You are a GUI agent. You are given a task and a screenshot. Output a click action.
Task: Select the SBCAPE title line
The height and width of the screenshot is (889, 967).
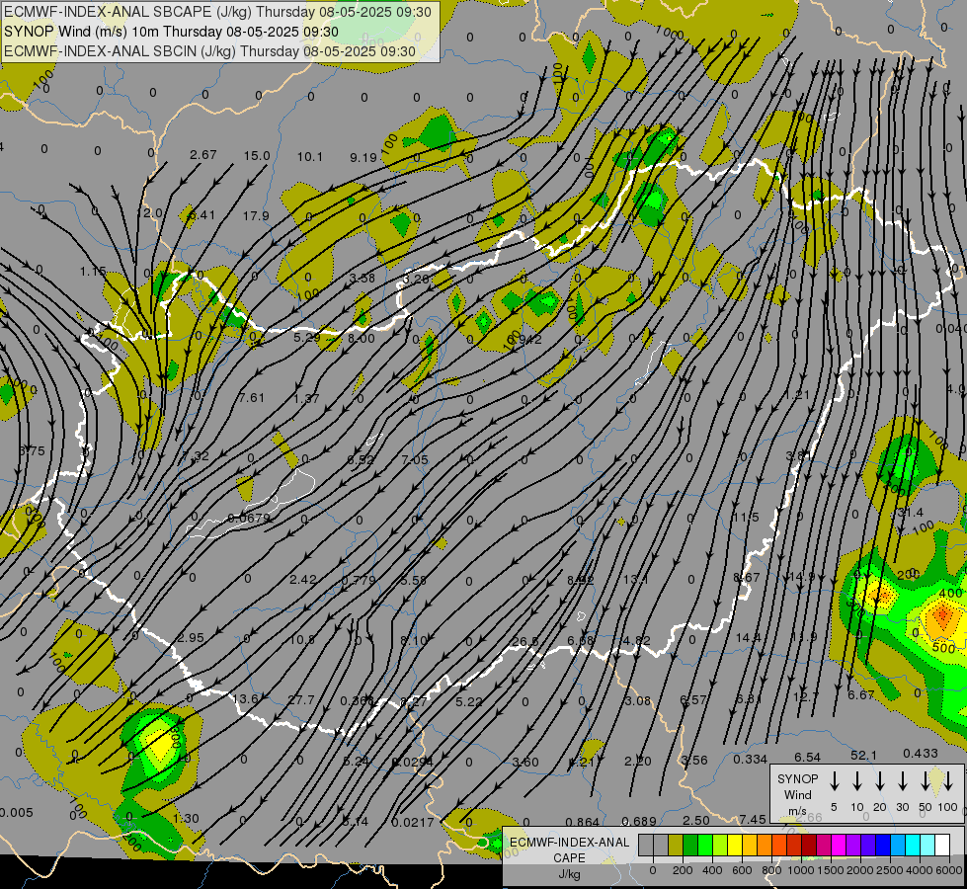(217, 12)
